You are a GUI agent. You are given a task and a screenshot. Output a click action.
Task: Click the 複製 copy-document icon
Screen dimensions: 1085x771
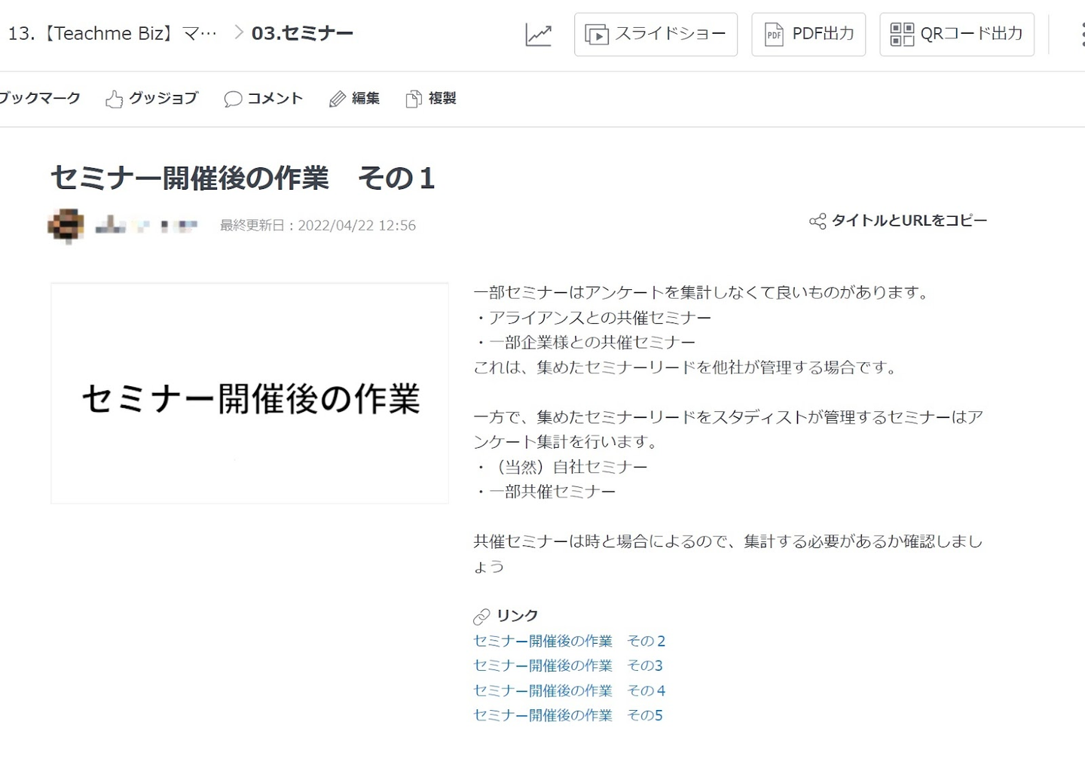(414, 99)
